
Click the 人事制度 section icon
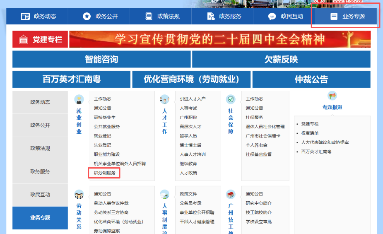pyautogui.click(x=164, y=194)
